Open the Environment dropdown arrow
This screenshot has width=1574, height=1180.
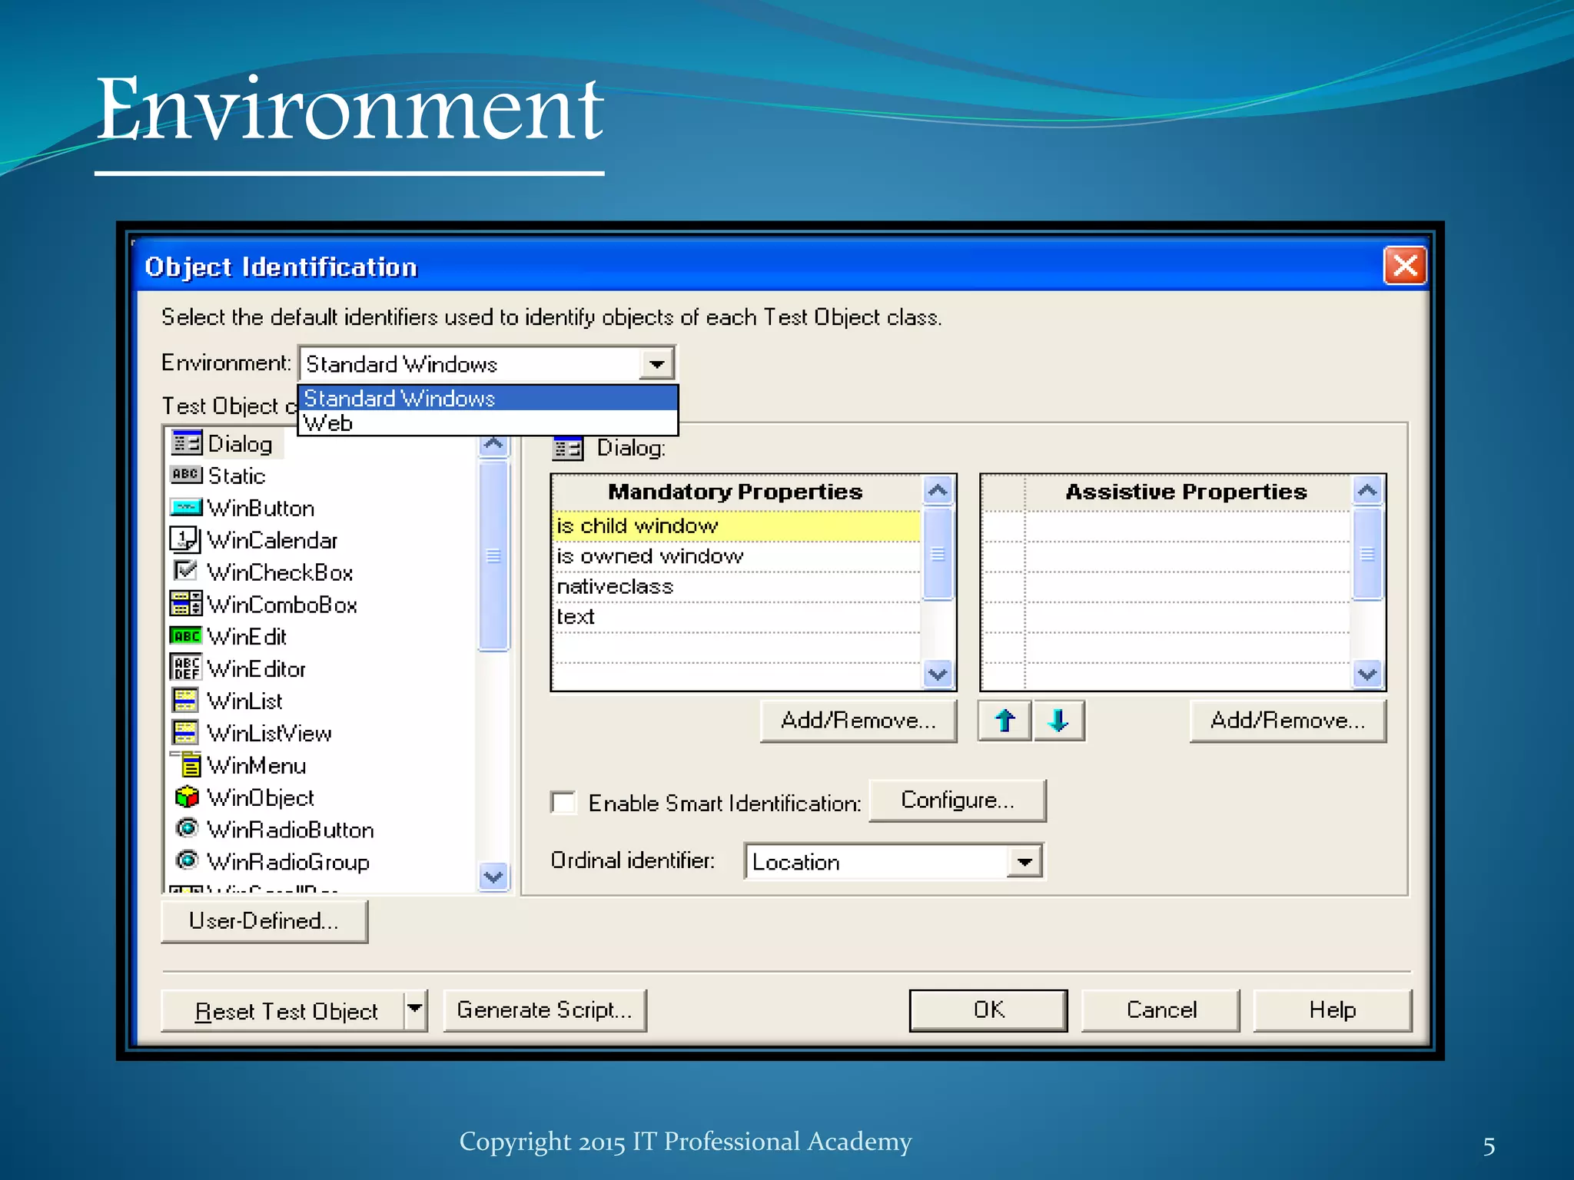[x=657, y=364]
